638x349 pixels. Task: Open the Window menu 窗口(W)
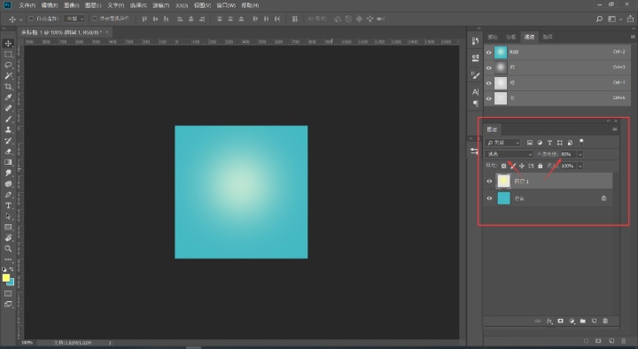(x=226, y=5)
